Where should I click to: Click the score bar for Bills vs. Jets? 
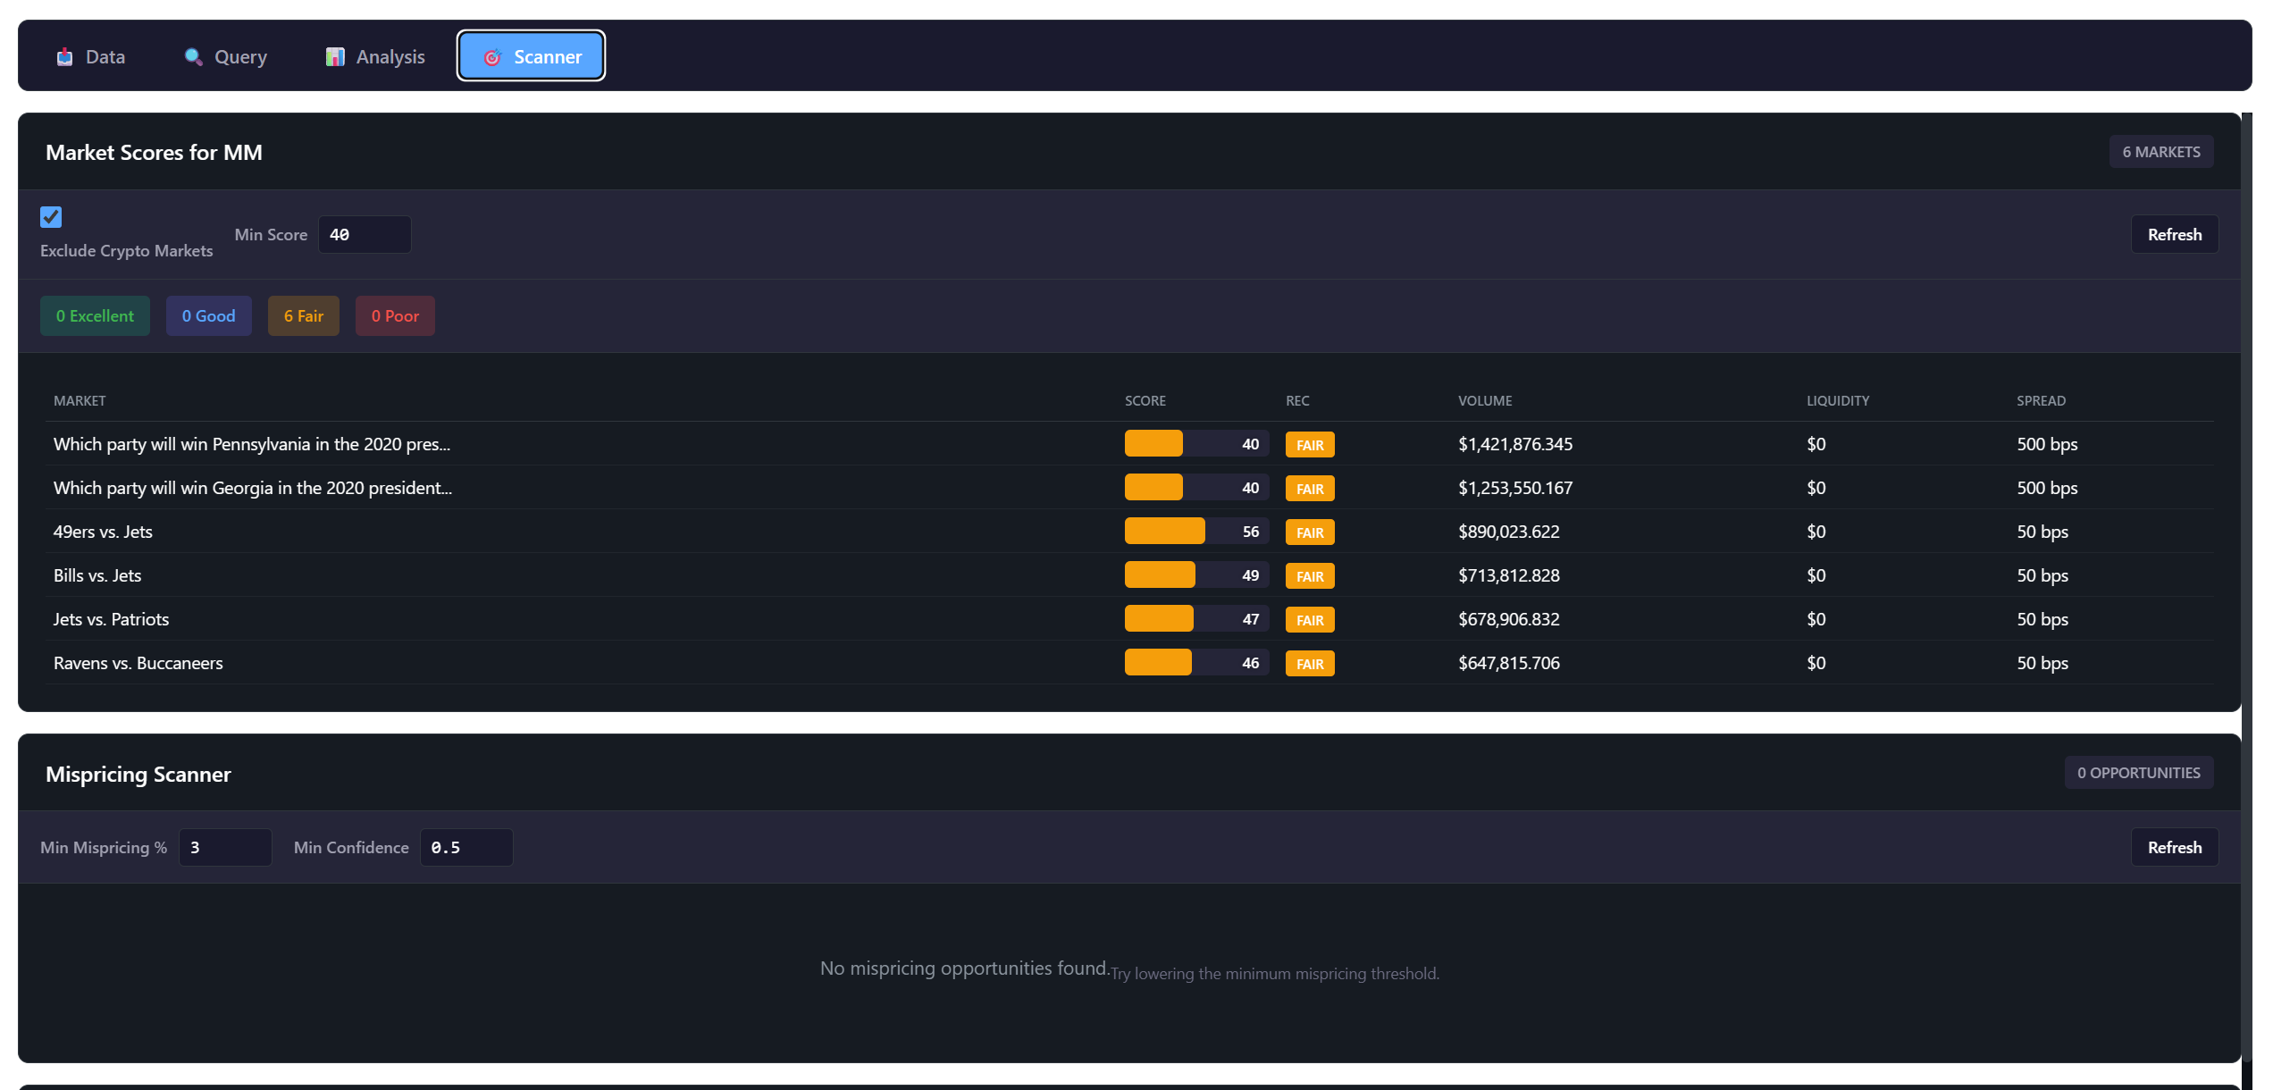[1196, 575]
